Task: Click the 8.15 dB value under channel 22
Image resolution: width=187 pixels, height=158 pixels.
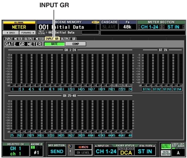Action: click(119, 85)
